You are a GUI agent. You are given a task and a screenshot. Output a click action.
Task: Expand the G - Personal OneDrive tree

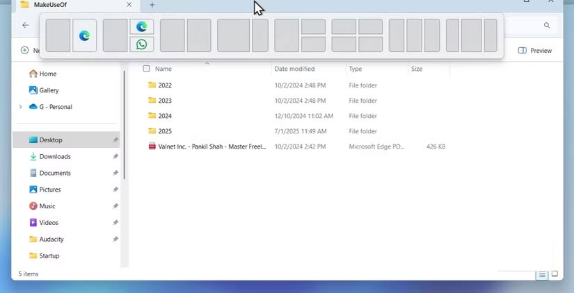21,107
